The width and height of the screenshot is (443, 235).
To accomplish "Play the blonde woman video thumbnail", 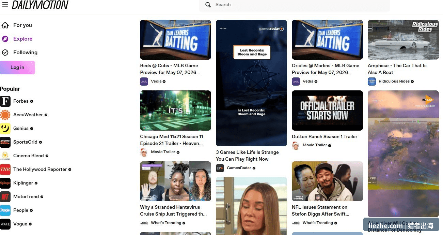I will (x=251, y=206).
